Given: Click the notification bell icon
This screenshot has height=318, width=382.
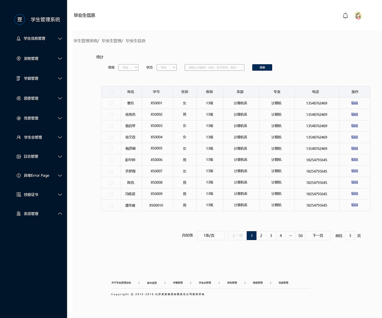Looking at the screenshot, I should point(345,16).
